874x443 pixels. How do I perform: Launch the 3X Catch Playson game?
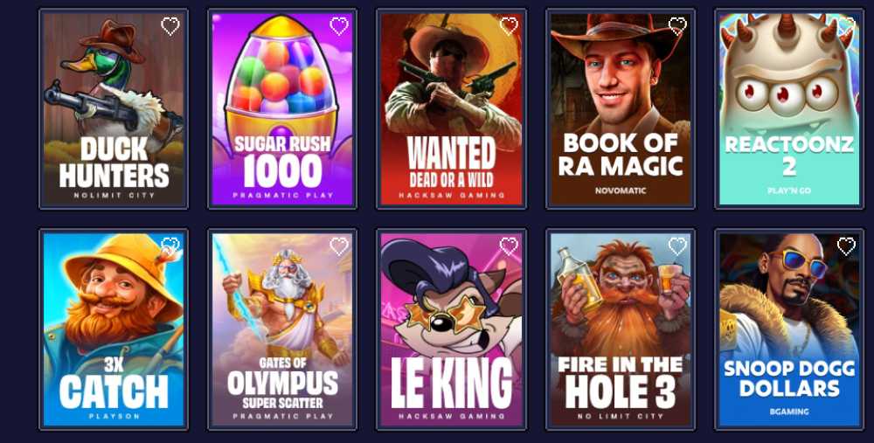coord(114,329)
